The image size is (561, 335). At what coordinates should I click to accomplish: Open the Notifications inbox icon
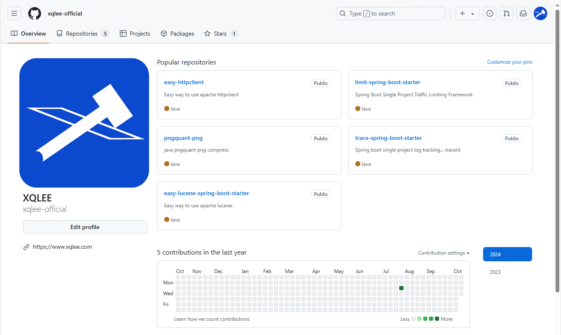[x=523, y=13]
